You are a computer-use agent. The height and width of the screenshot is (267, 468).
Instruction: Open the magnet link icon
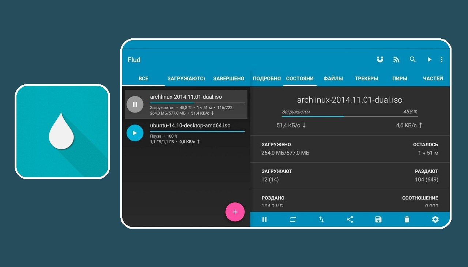pos(380,60)
